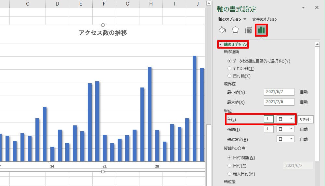The image size is (325, 186).
Task: Open the task pane options arrow
Action: click(303, 8)
